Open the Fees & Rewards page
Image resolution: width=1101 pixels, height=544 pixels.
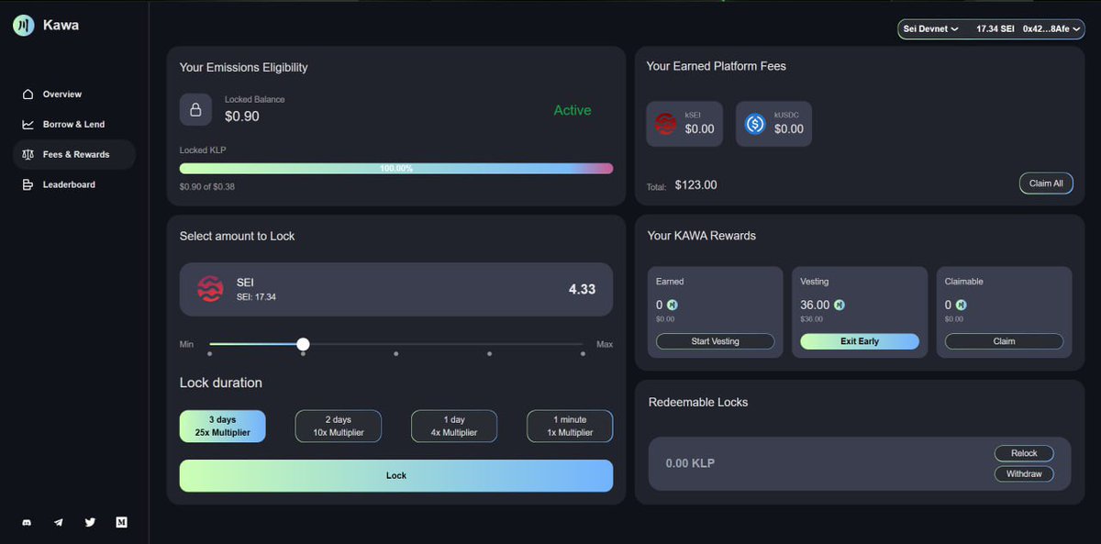coord(74,155)
